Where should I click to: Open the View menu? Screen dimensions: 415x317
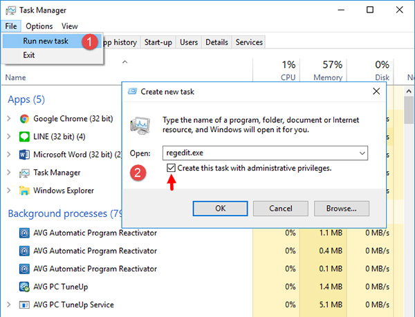click(x=70, y=26)
